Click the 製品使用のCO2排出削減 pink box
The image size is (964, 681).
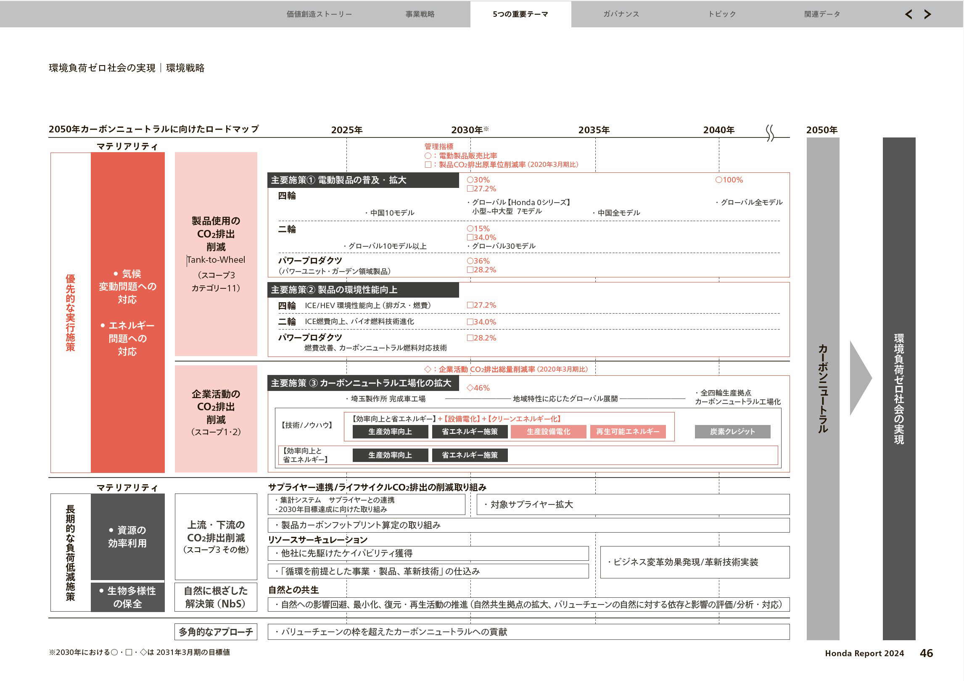tap(216, 254)
